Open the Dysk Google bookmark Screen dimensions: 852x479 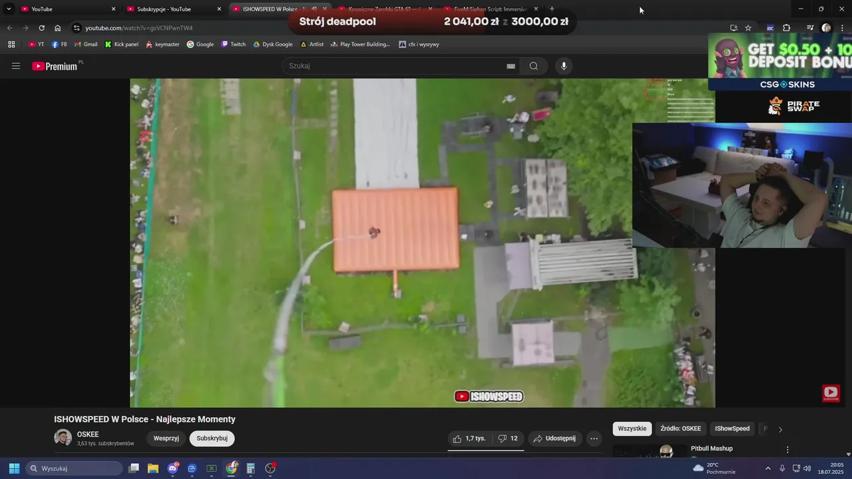coord(273,45)
